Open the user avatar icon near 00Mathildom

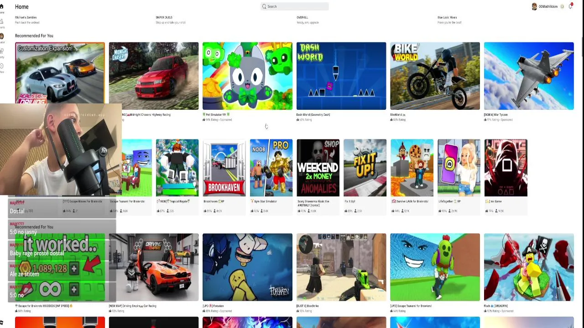[x=534, y=6]
